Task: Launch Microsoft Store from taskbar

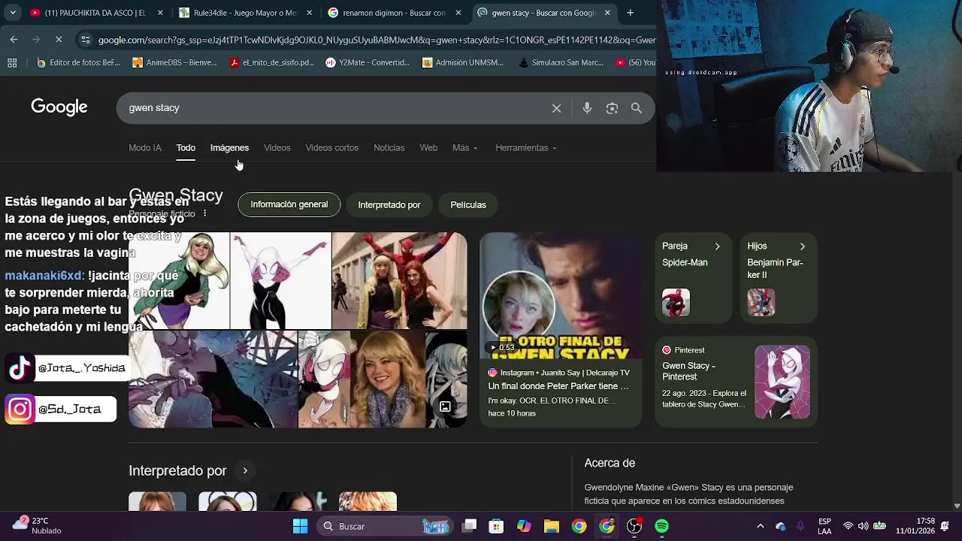Action: click(496, 526)
